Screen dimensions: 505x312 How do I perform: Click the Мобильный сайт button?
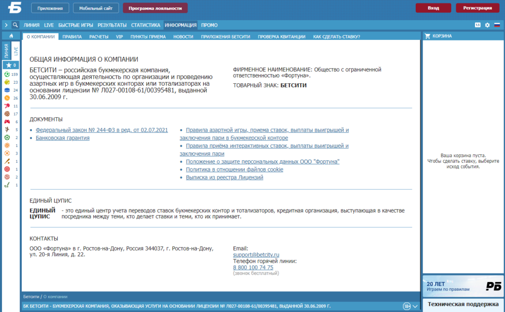(96, 8)
